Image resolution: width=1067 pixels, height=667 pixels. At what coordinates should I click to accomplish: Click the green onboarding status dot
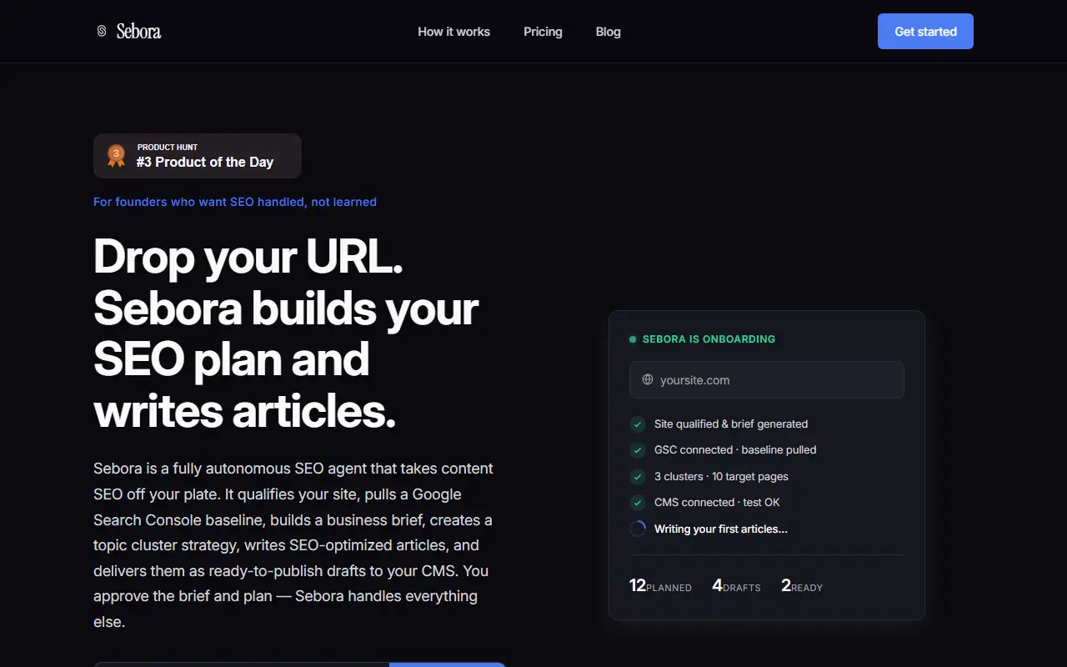coord(633,339)
